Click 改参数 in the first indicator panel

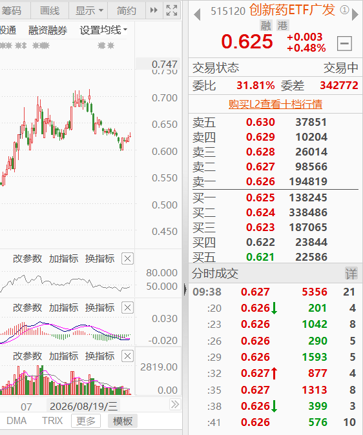[x=27, y=259]
